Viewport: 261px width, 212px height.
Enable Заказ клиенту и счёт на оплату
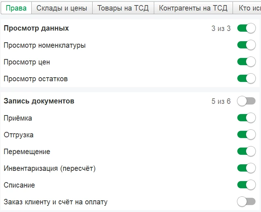pos(246,202)
